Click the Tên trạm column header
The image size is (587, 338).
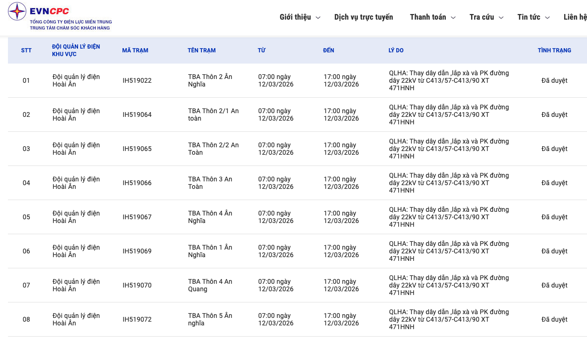tap(201, 50)
